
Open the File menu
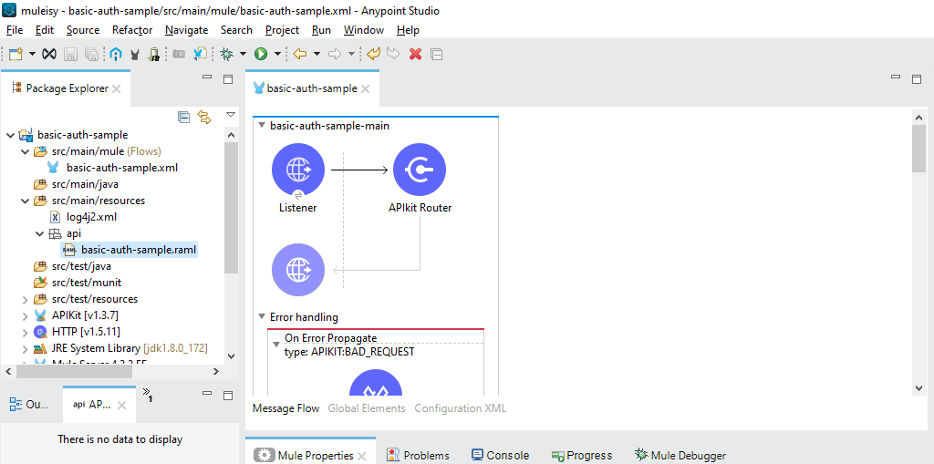click(15, 30)
